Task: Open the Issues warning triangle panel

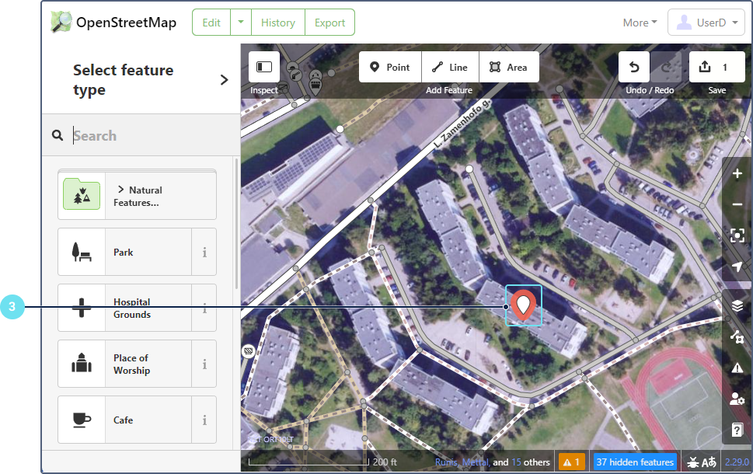Action: click(737, 368)
